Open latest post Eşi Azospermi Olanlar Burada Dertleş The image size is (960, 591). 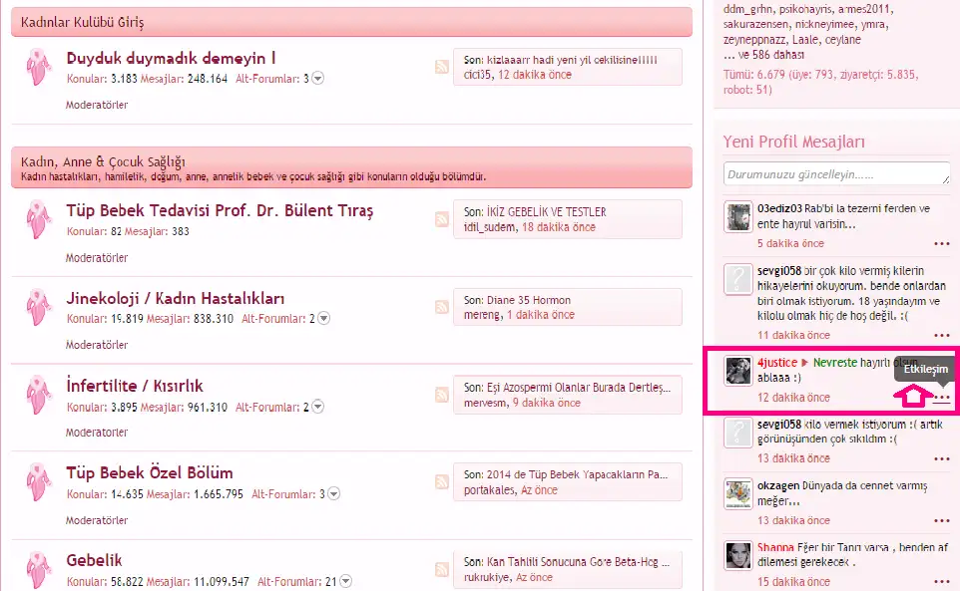(579, 388)
